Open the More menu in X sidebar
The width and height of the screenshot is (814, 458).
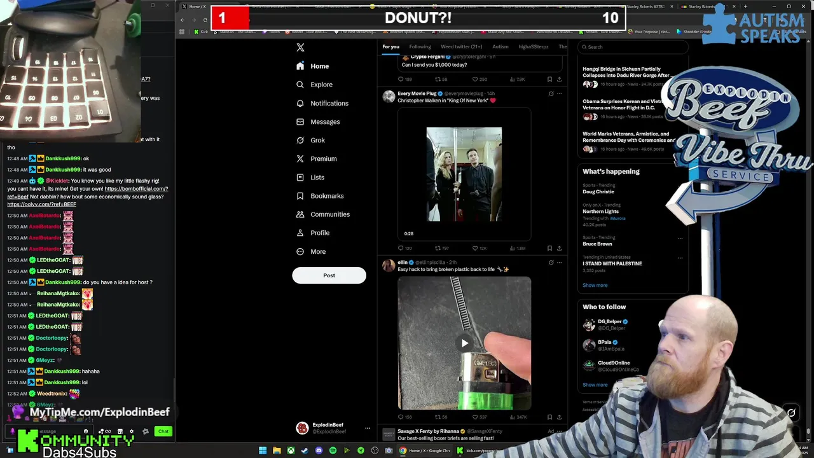tap(310, 251)
